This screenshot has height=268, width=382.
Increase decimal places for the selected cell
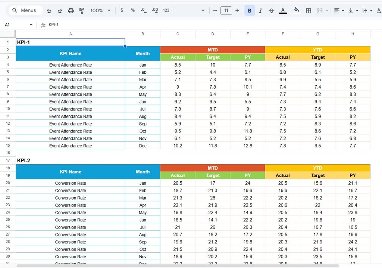(x=155, y=10)
